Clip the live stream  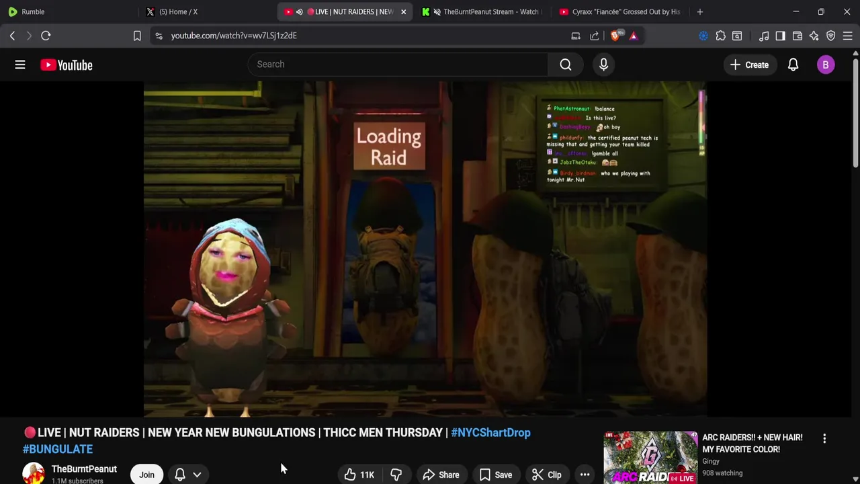[x=547, y=475]
